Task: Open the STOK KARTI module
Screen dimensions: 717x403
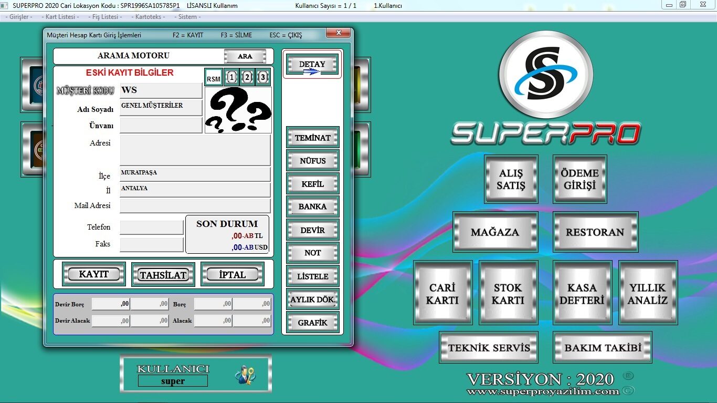Action: (x=508, y=293)
